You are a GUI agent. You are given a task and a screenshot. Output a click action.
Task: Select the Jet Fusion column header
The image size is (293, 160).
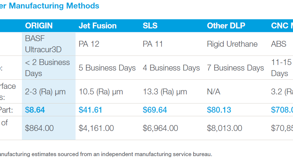pyautogui.click(x=97, y=26)
